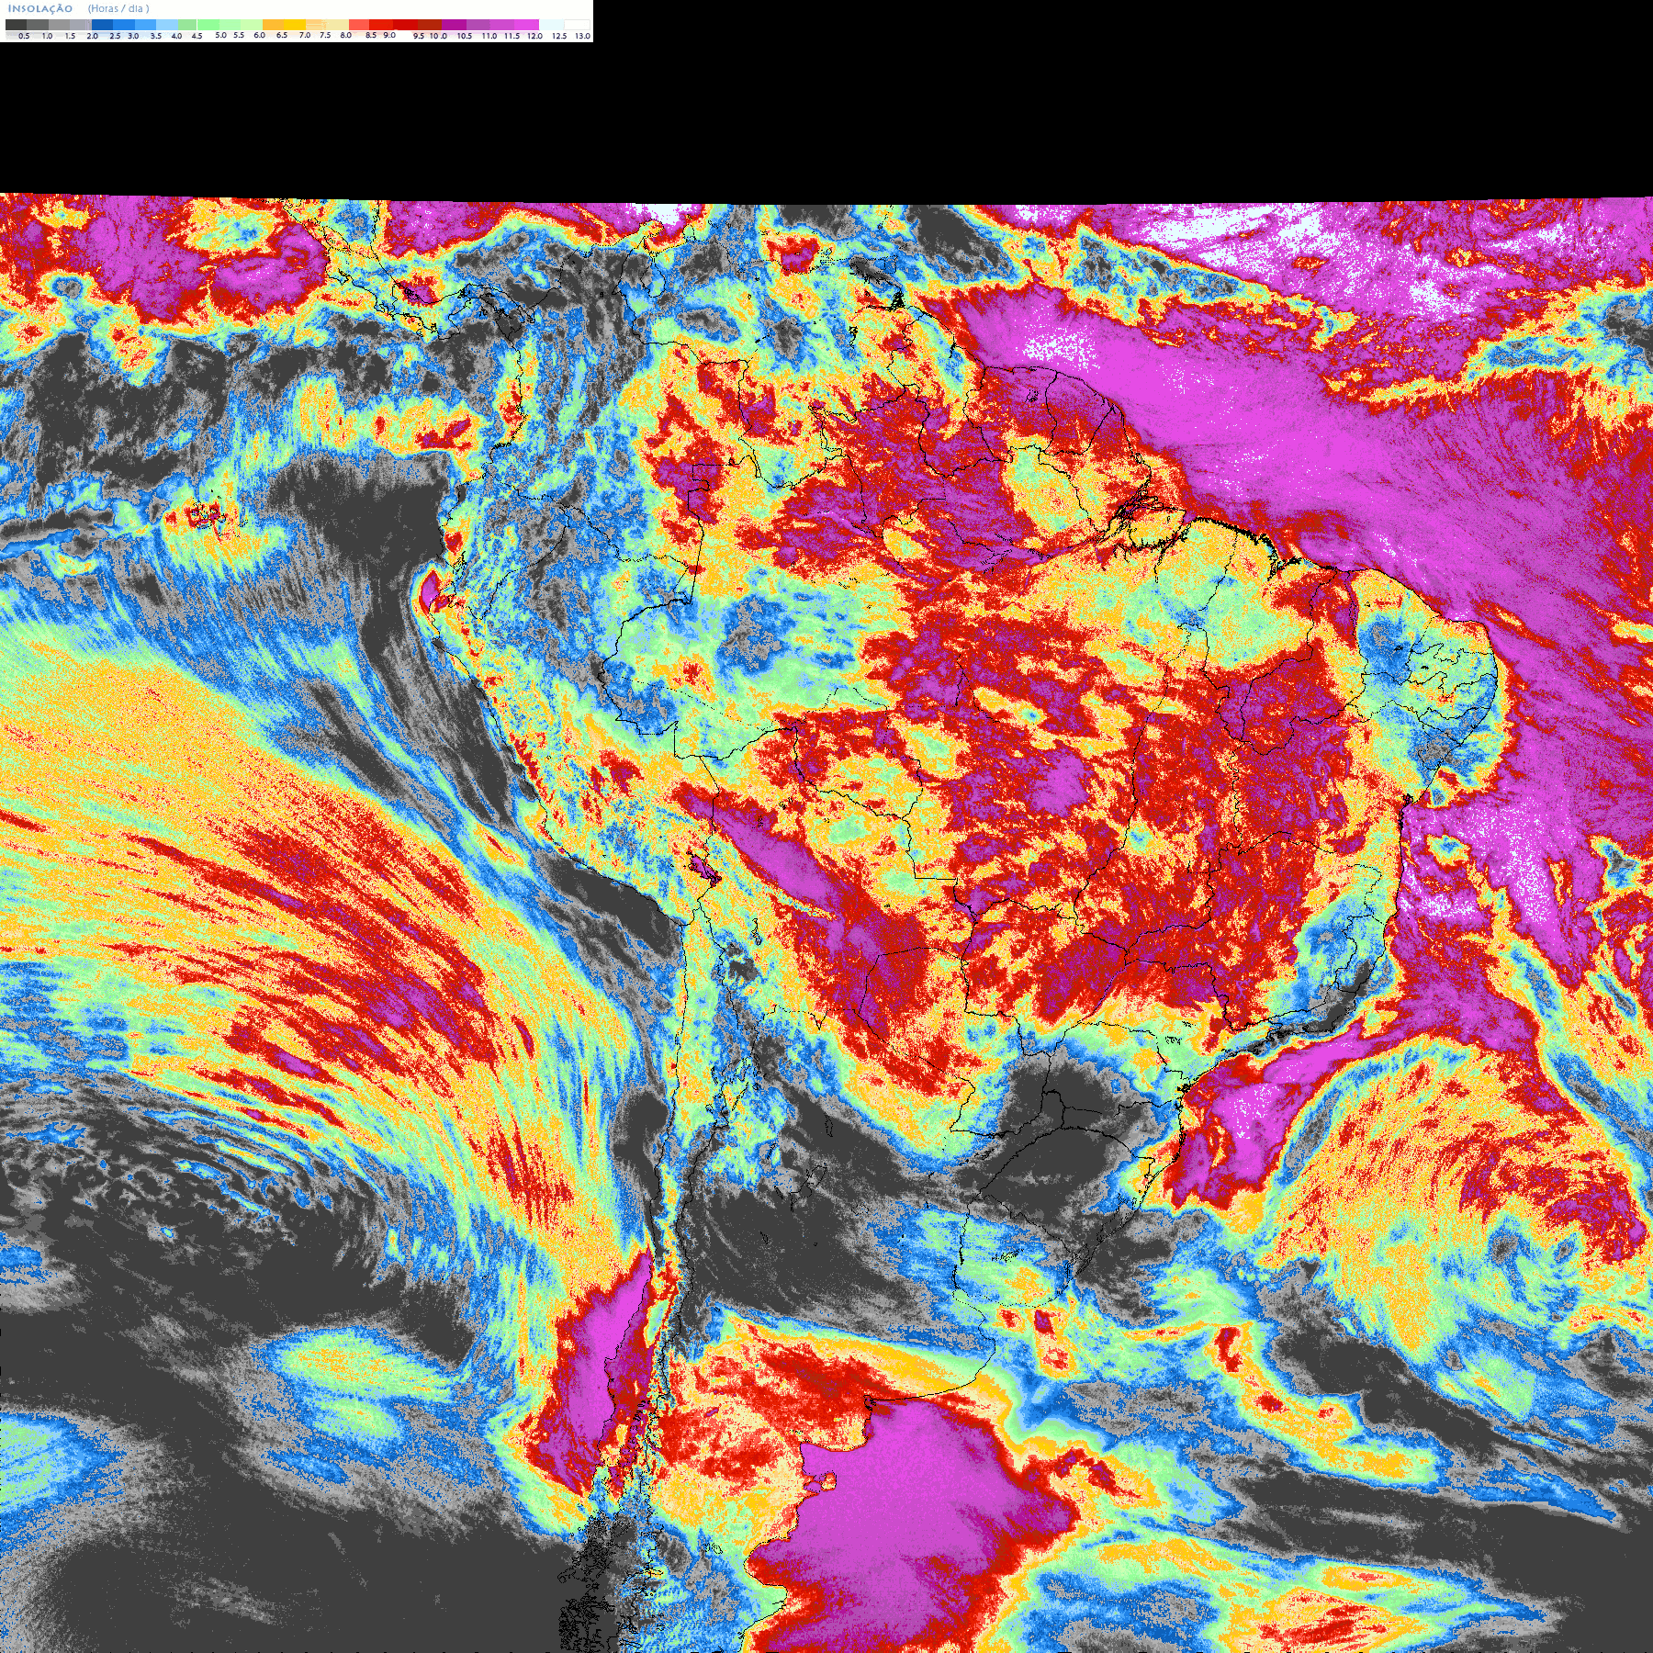Screen dimensions: 1653x1653
Task: Click the 3.5 legend value
Action: pyautogui.click(x=156, y=36)
